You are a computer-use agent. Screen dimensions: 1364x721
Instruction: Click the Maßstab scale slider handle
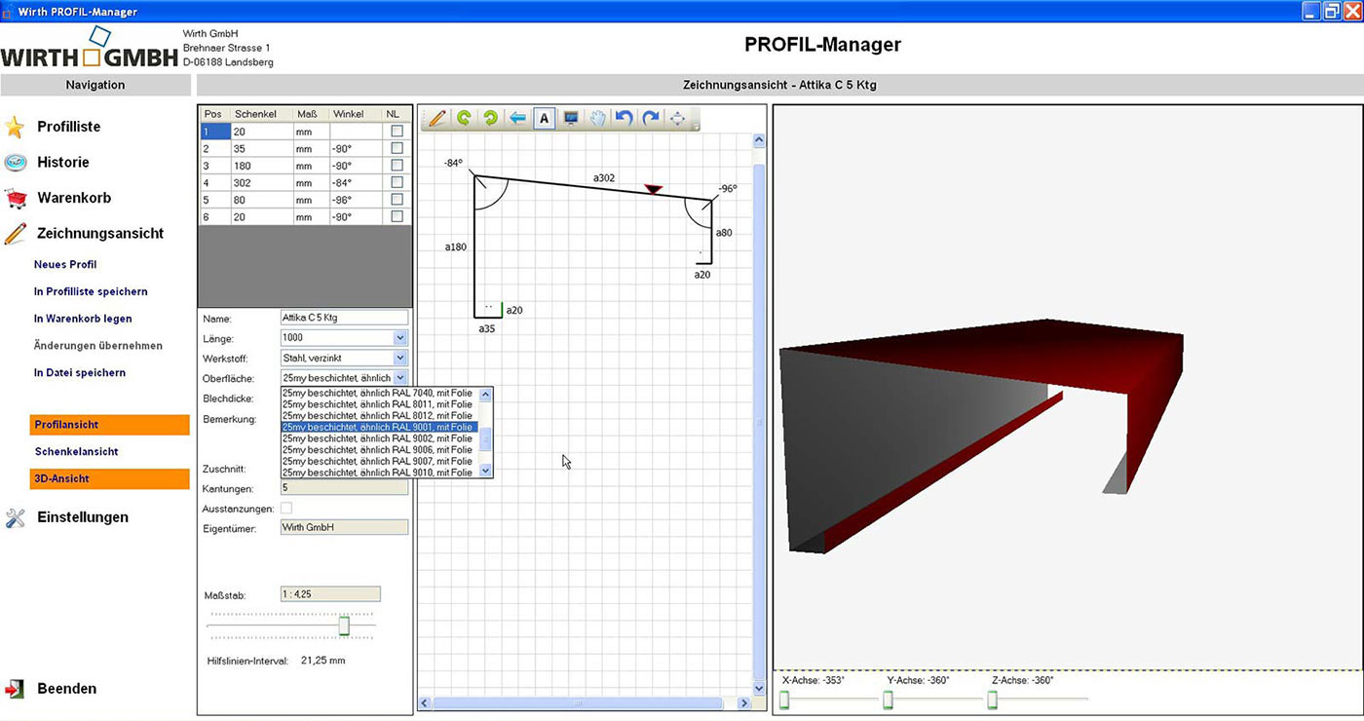[344, 626]
